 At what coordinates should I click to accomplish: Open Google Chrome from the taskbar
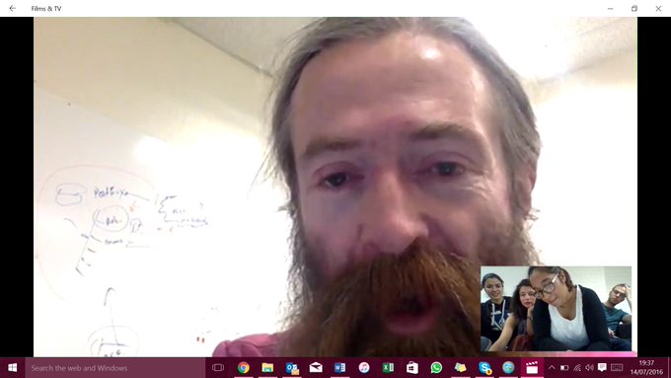pyautogui.click(x=244, y=368)
